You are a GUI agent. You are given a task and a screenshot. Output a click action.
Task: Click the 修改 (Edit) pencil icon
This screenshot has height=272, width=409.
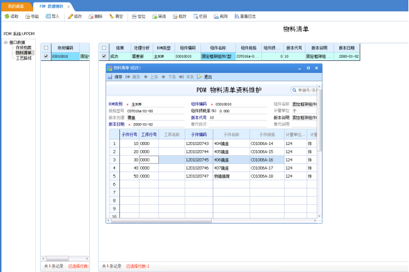[70, 16]
